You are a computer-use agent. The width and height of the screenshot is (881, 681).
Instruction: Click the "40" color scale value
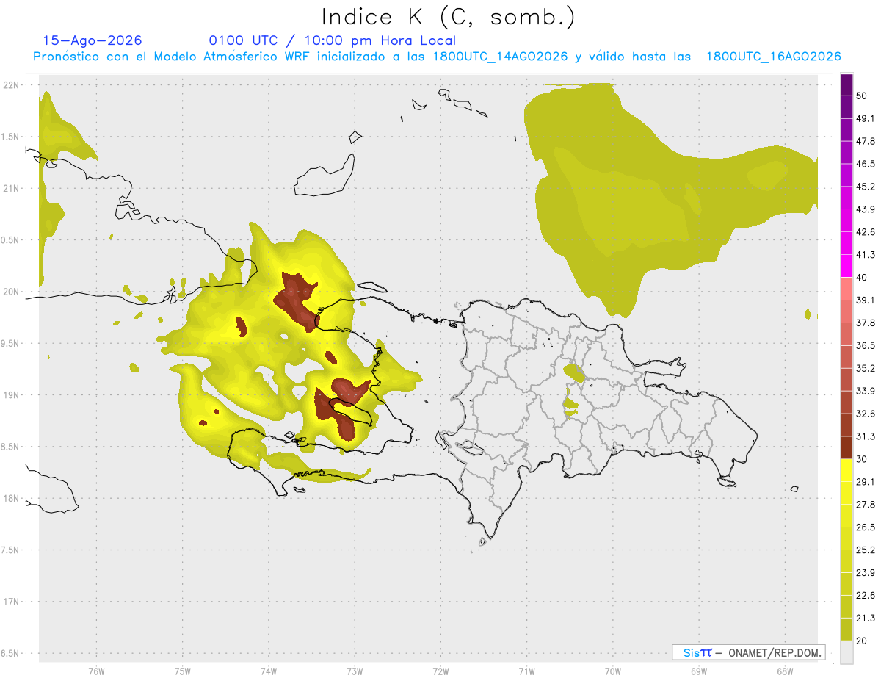coord(862,278)
